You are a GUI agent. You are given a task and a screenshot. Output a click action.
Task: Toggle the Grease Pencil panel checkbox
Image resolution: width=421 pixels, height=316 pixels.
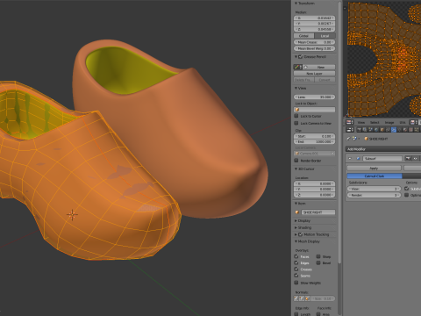coord(301,57)
